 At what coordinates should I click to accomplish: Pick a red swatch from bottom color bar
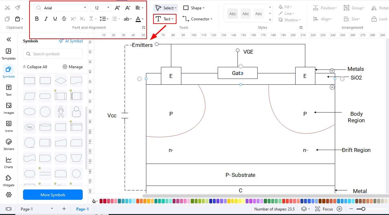(x=102, y=201)
